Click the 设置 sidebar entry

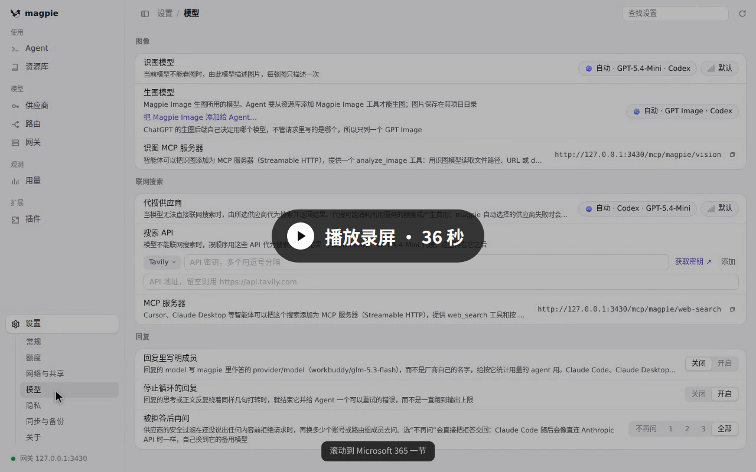pos(62,323)
